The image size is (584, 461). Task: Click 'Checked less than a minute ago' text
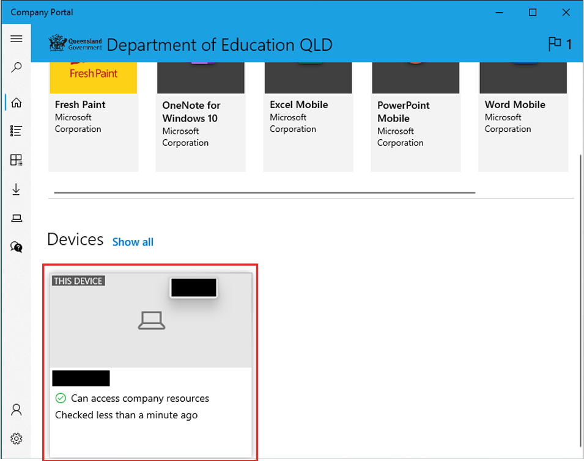pyautogui.click(x=126, y=415)
